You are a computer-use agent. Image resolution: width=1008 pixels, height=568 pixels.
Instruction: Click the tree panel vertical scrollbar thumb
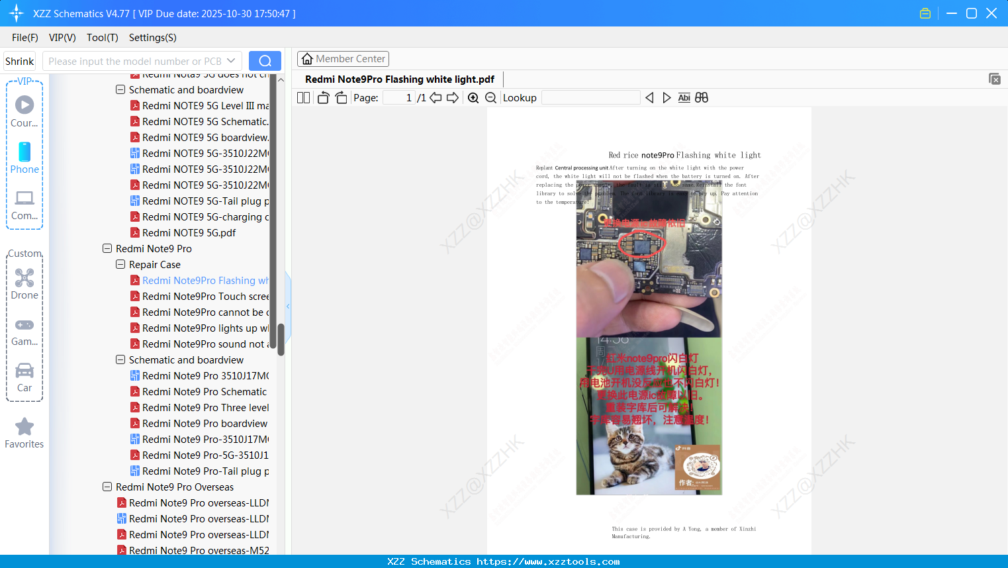(281, 339)
